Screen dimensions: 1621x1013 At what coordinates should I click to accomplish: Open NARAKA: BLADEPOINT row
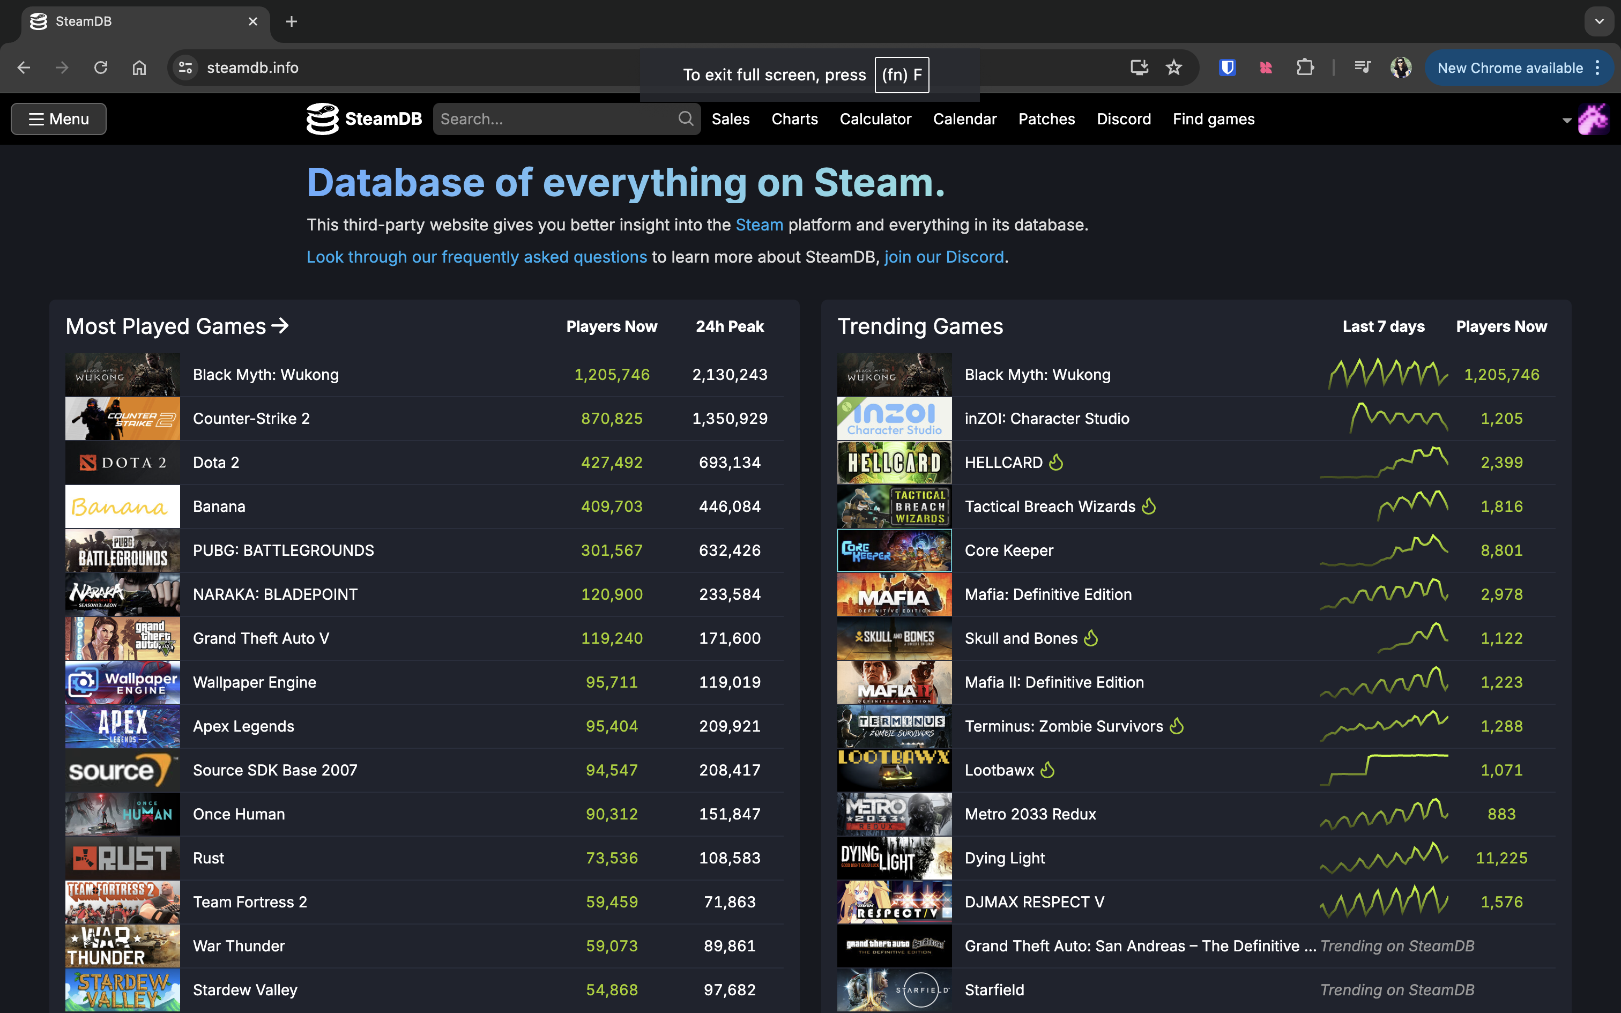click(425, 594)
